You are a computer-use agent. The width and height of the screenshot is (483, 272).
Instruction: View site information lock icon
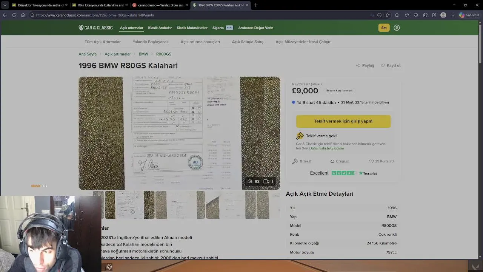(32, 15)
